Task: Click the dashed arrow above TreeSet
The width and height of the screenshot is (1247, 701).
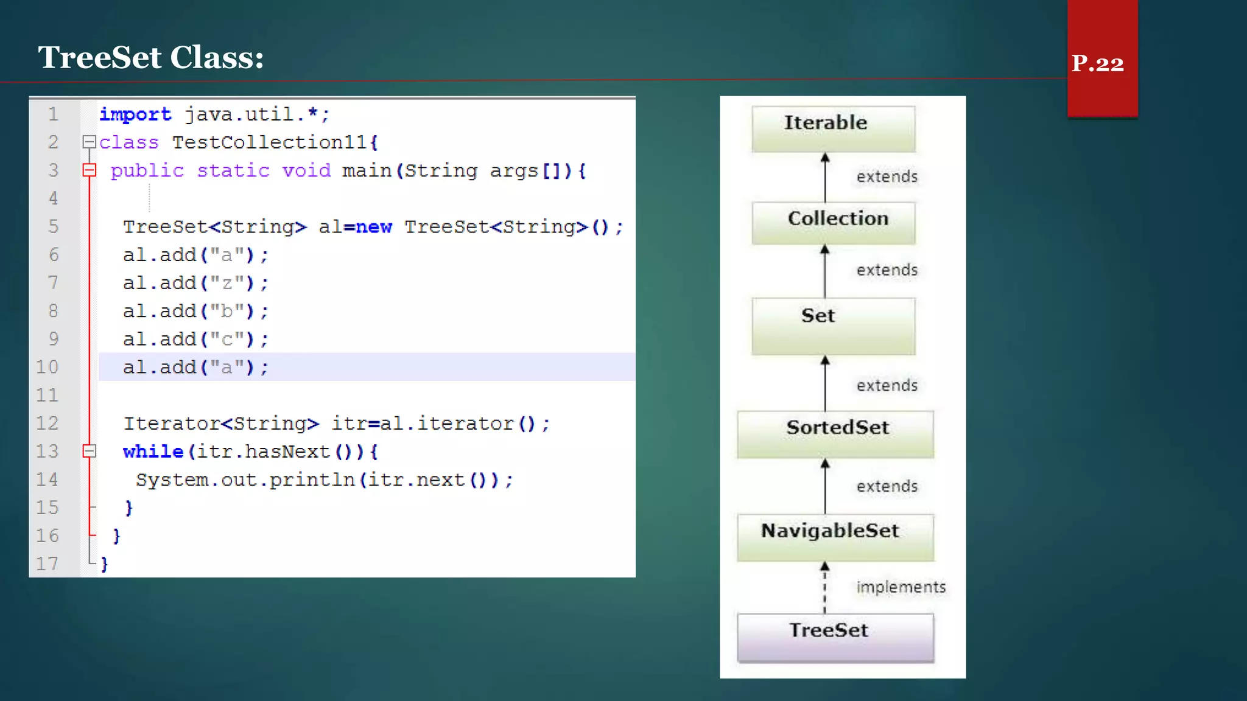Action: coord(825,587)
